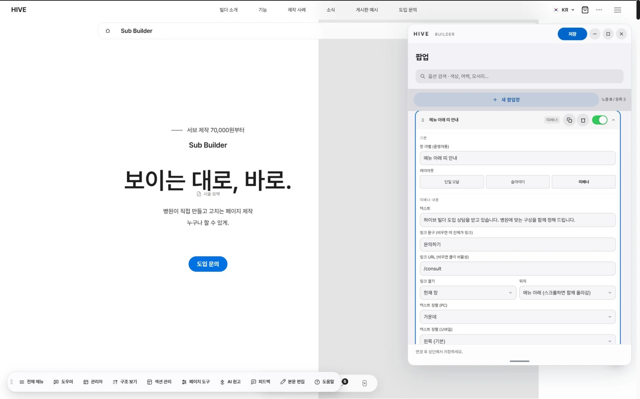Open the 텍스트 정렬 (모바일) dropdown

coord(518,340)
